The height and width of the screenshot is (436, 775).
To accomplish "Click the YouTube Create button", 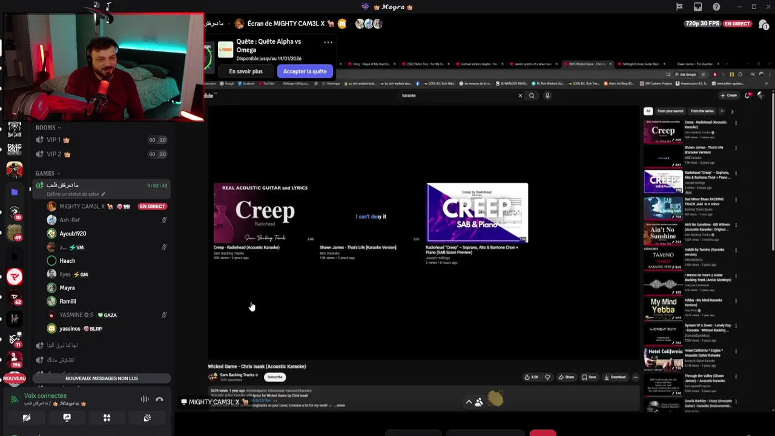I will click(x=728, y=95).
